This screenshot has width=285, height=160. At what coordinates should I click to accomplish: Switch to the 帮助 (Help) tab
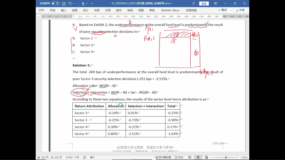[x=152, y=10]
